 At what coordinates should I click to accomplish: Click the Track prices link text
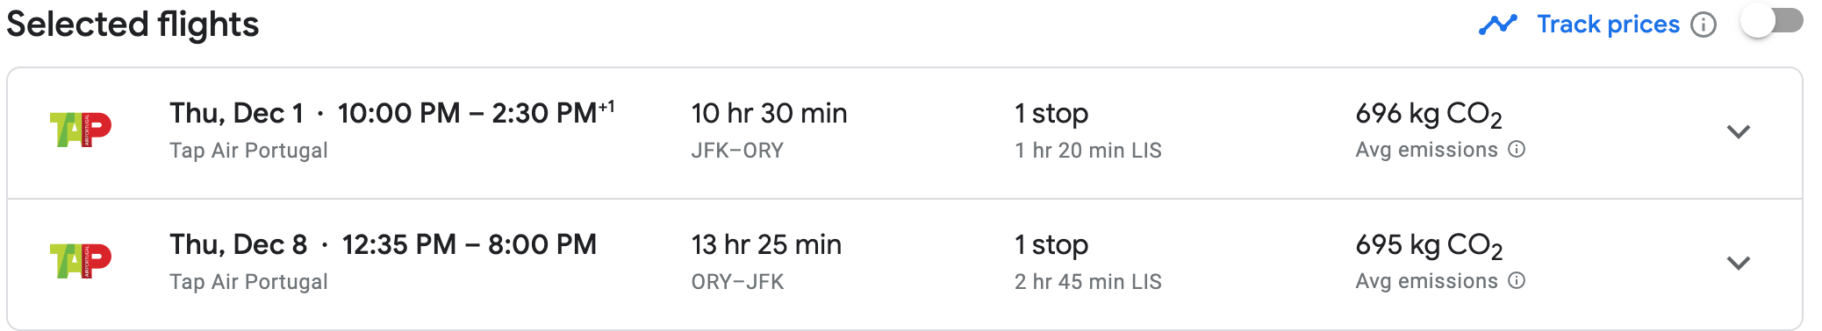[1608, 25]
